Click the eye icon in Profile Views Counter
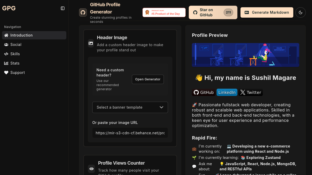312x175 pixels. point(92,169)
